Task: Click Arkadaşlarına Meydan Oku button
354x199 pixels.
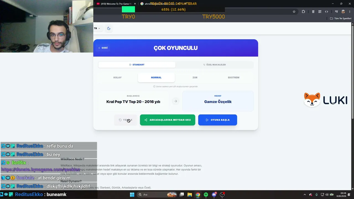Action: pos(168,120)
